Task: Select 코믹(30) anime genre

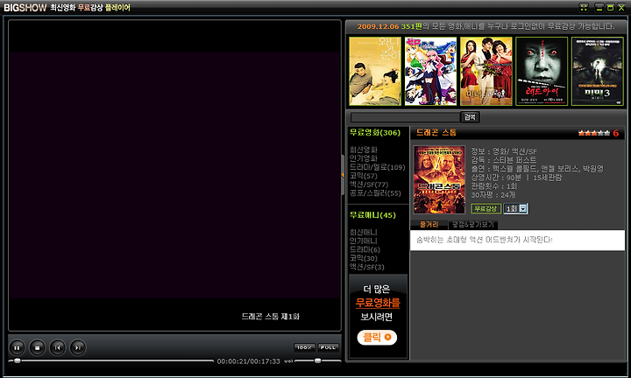Action: point(364,258)
